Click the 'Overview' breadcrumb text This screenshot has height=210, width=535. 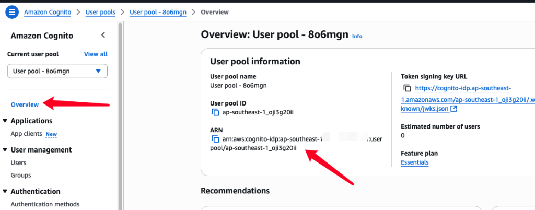pyautogui.click(x=215, y=12)
